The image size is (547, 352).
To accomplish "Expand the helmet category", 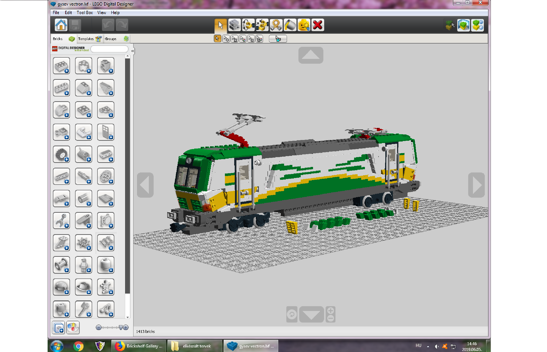I will [x=61, y=287].
